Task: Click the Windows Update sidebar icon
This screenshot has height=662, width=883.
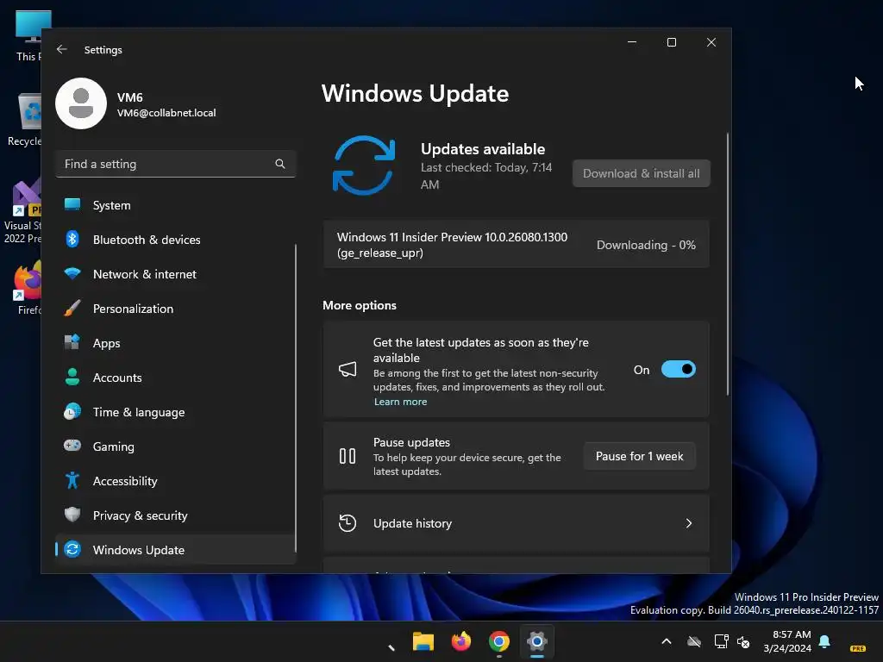Action: coord(72,549)
